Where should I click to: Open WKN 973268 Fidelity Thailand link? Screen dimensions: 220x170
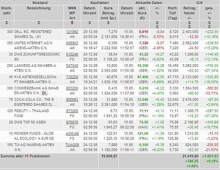[x=72, y=111]
